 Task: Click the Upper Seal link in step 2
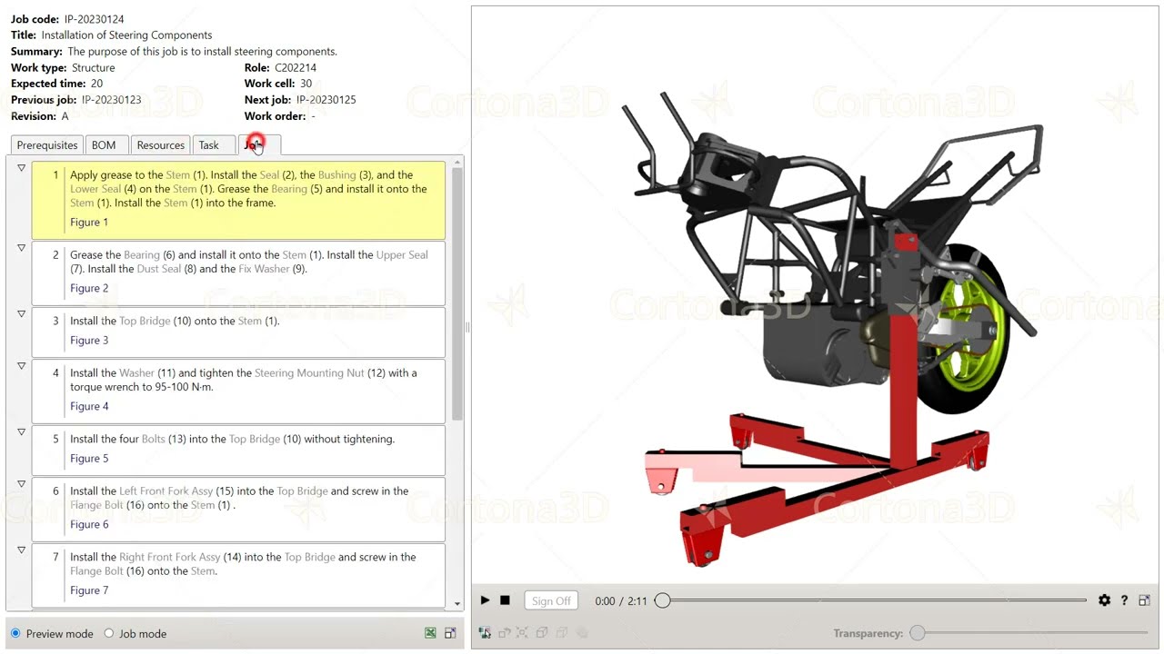402,255
